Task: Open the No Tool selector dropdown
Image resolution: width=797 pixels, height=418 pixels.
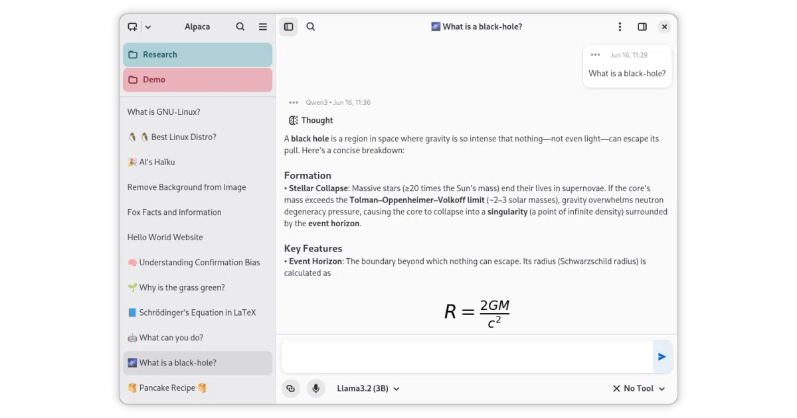Action: click(638, 389)
